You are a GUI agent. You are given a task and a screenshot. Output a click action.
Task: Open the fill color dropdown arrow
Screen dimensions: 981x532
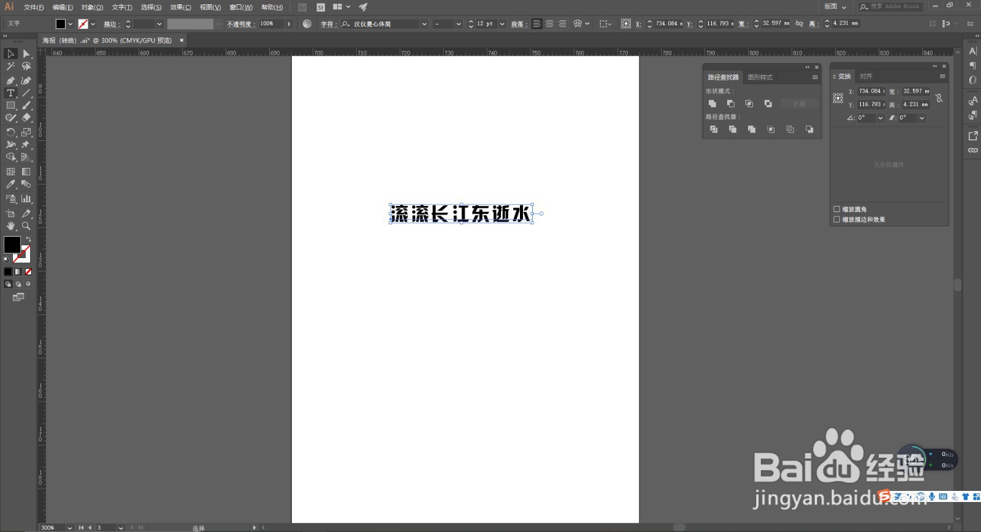71,24
